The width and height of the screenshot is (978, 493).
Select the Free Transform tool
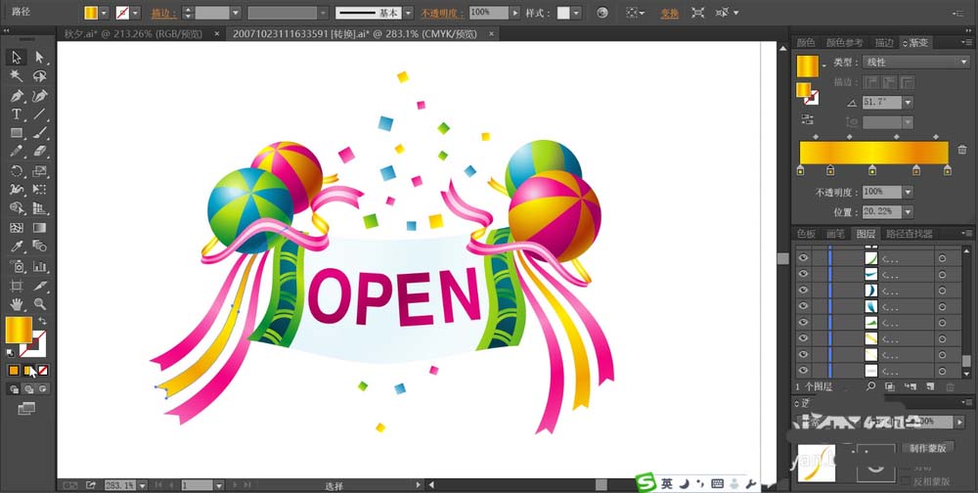(x=39, y=190)
